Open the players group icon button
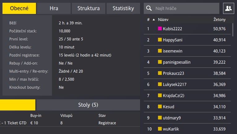237x134 pixels. [229, 8]
